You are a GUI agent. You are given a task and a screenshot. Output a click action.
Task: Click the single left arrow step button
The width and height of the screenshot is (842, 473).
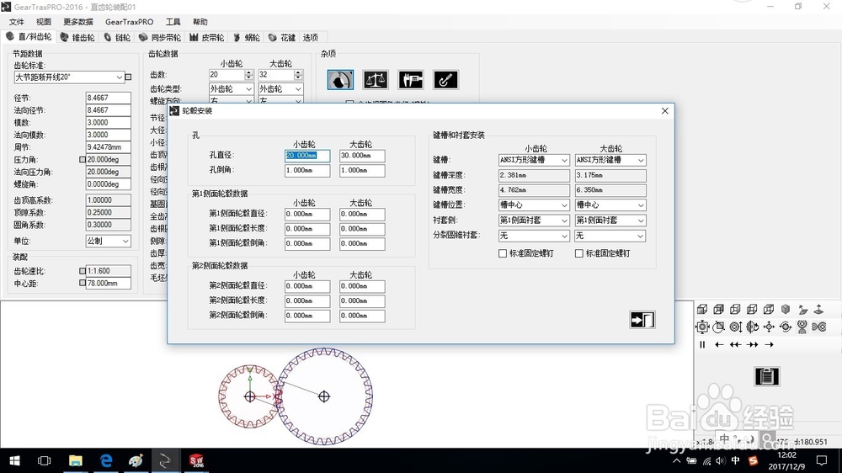tap(719, 345)
